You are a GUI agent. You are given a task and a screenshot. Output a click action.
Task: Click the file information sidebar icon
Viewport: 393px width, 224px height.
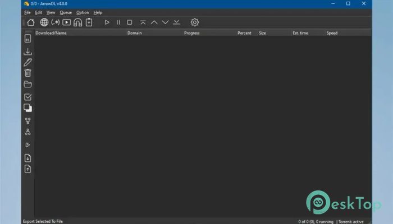click(x=28, y=39)
